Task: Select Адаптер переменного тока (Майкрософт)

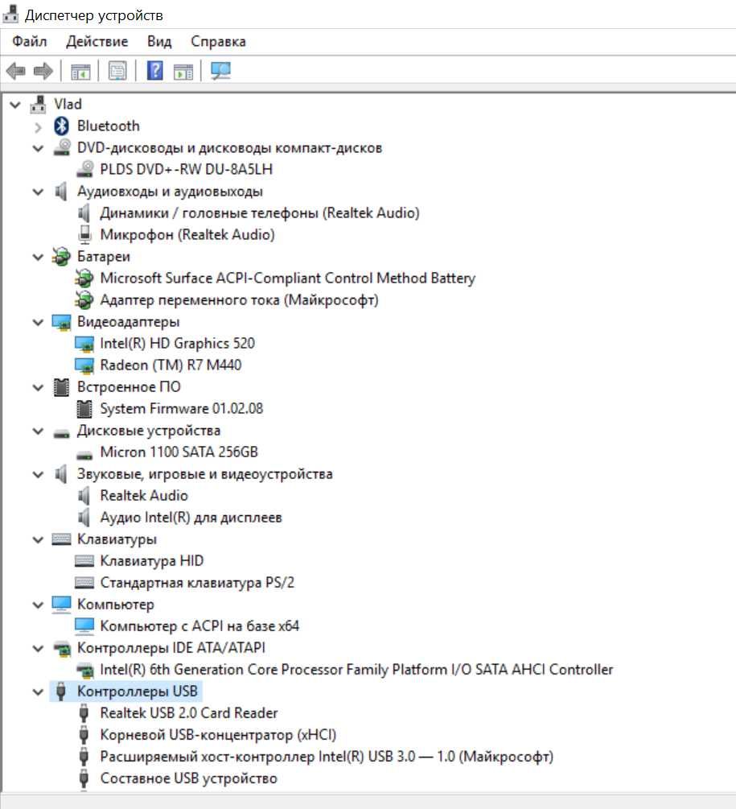Action: 239,299
